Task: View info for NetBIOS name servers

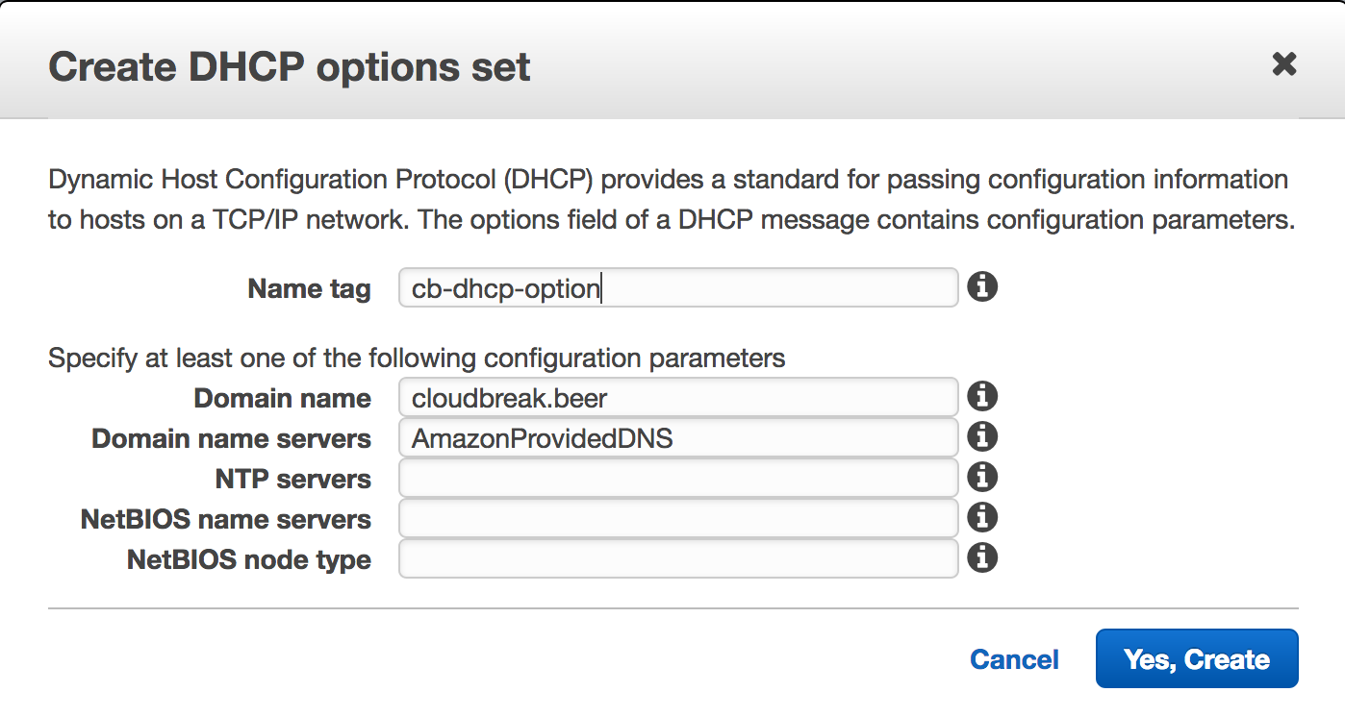Action: (x=982, y=517)
